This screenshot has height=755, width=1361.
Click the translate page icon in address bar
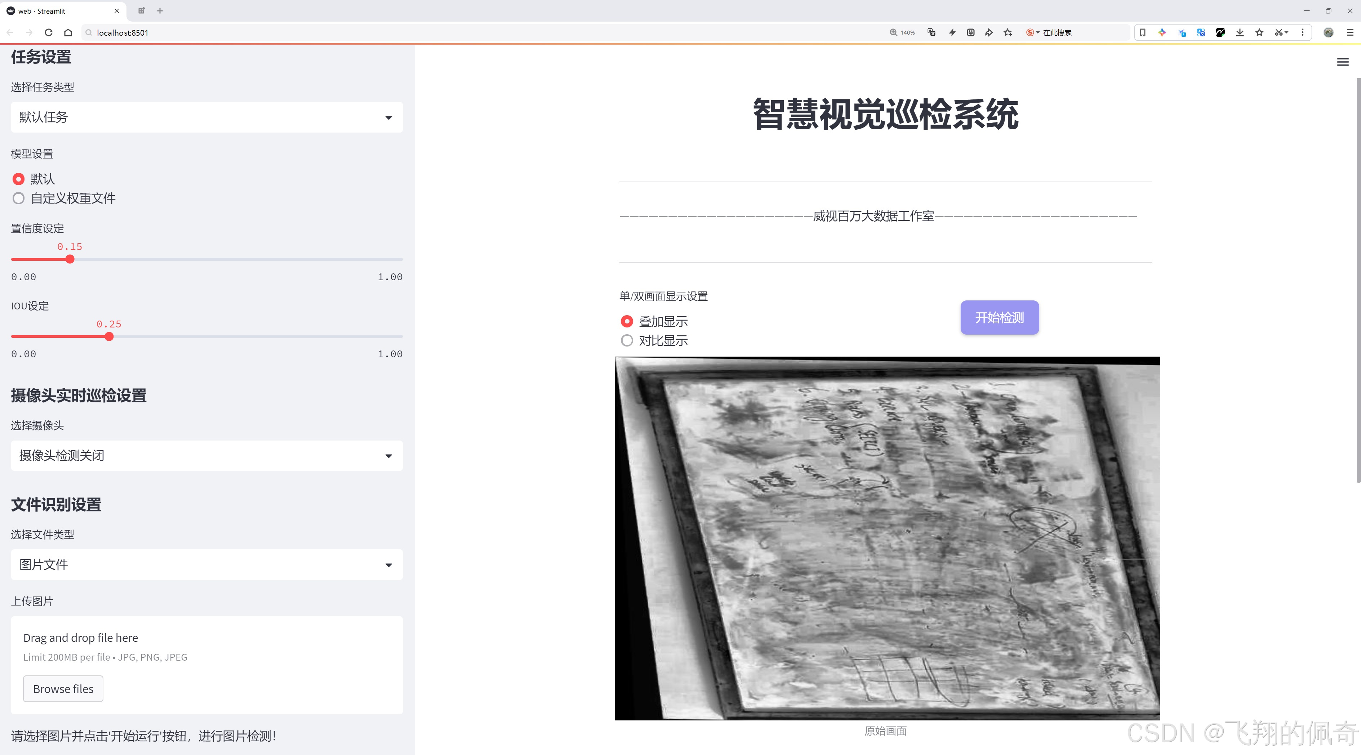[931, 33]
